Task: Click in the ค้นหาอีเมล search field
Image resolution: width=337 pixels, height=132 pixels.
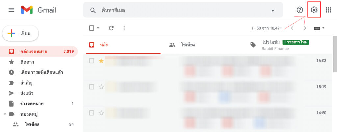Action: click(x=183, y=10)
